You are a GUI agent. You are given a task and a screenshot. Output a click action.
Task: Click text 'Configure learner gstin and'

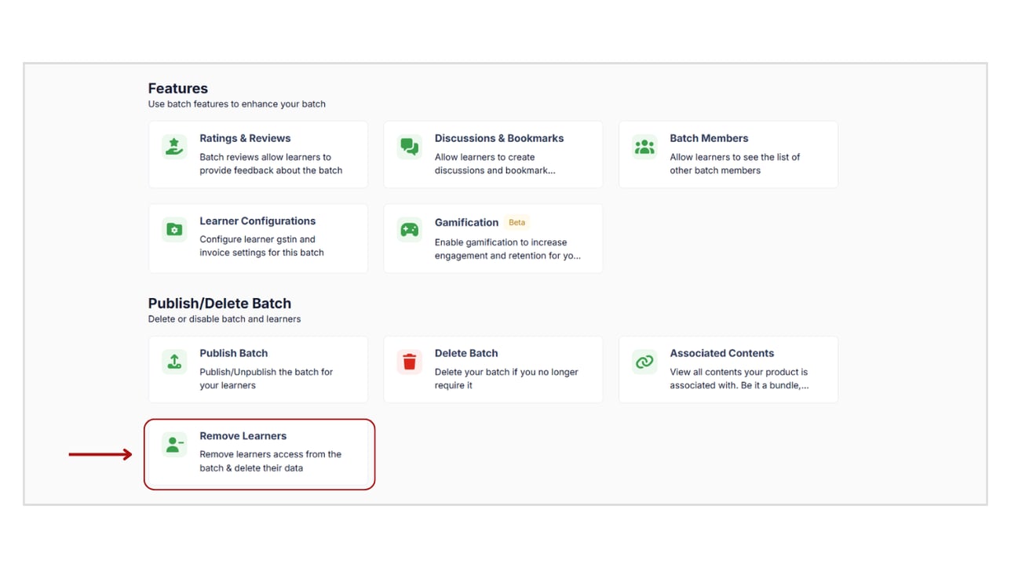pos(257,239)
